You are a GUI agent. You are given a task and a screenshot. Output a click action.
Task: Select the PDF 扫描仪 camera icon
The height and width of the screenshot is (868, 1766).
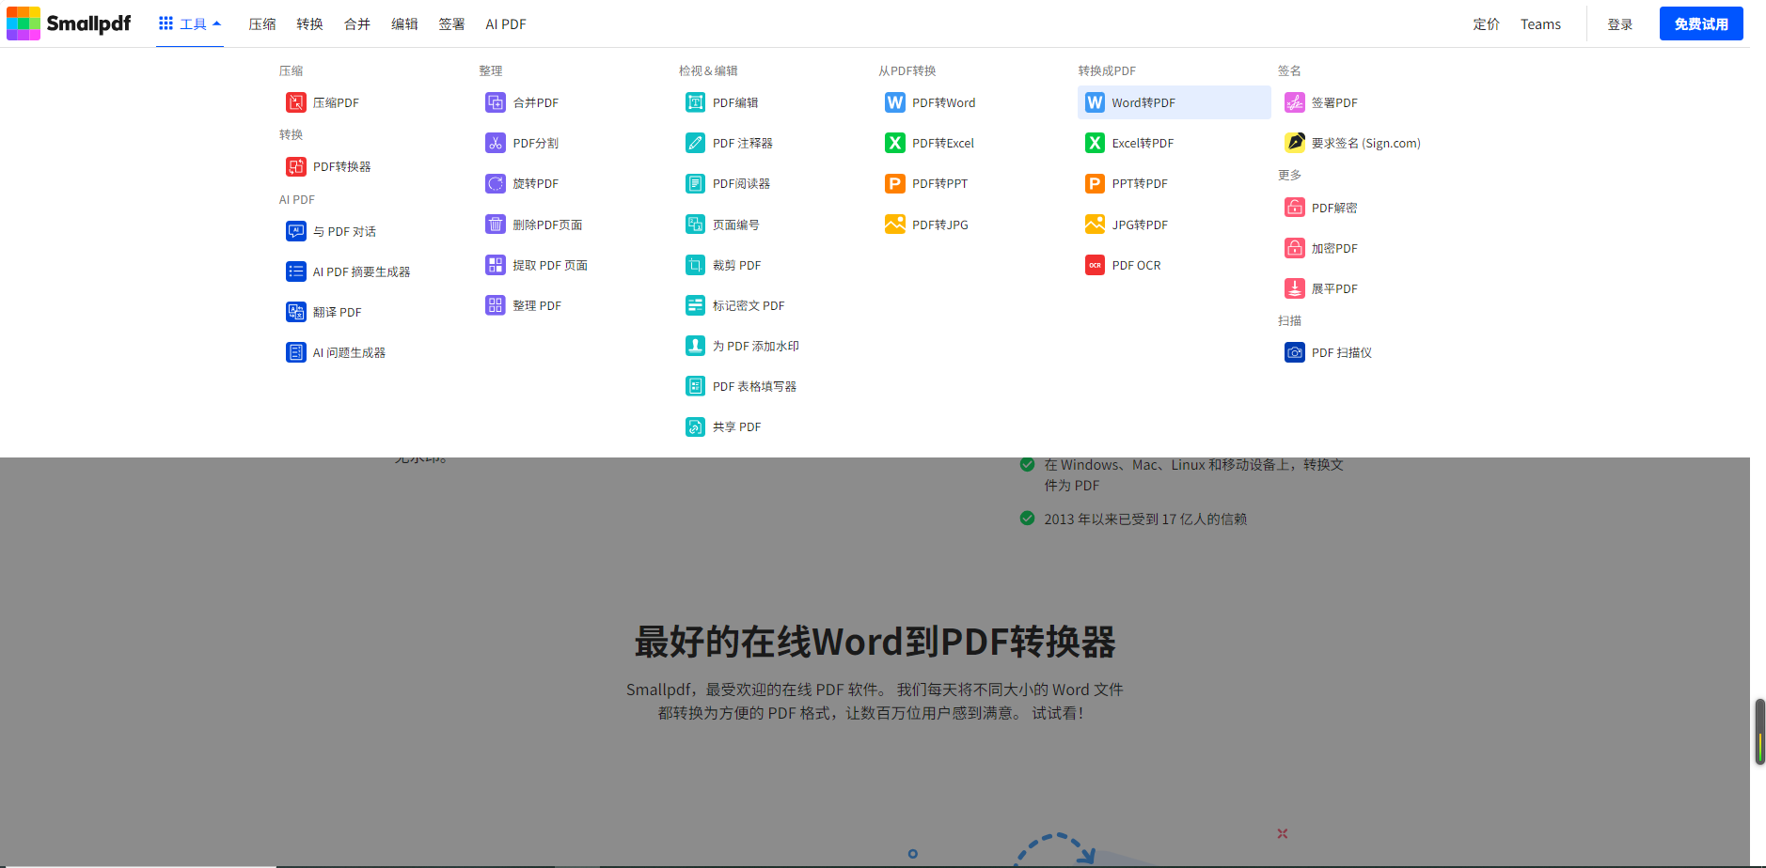pos(1295,352)
